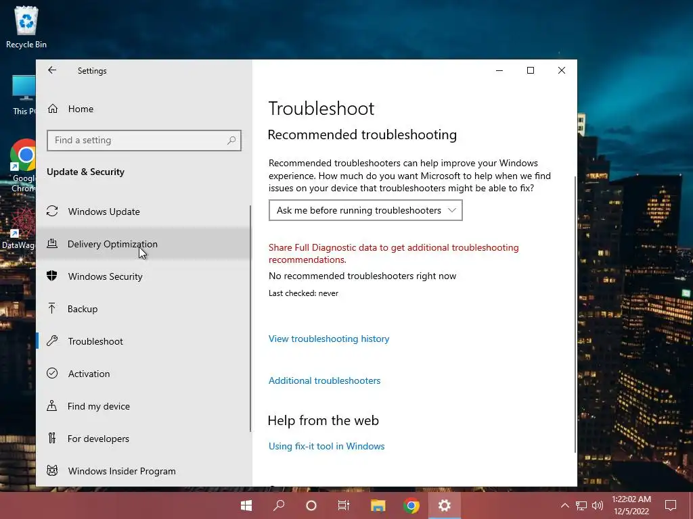Click the main content vertical scrollbar
The image size is (693, 519).
(575, 314)
